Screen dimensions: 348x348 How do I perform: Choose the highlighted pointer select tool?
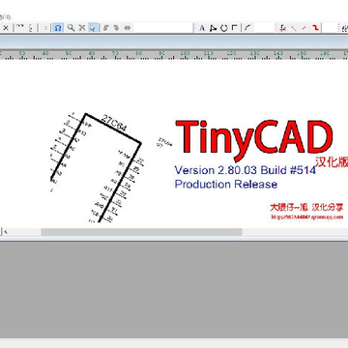coord(93,28)
